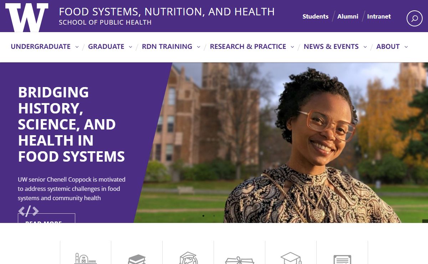This screenshot has height=264, width=428.
Task: Go to previous slide with left arrow
Action: pos(22,211)
